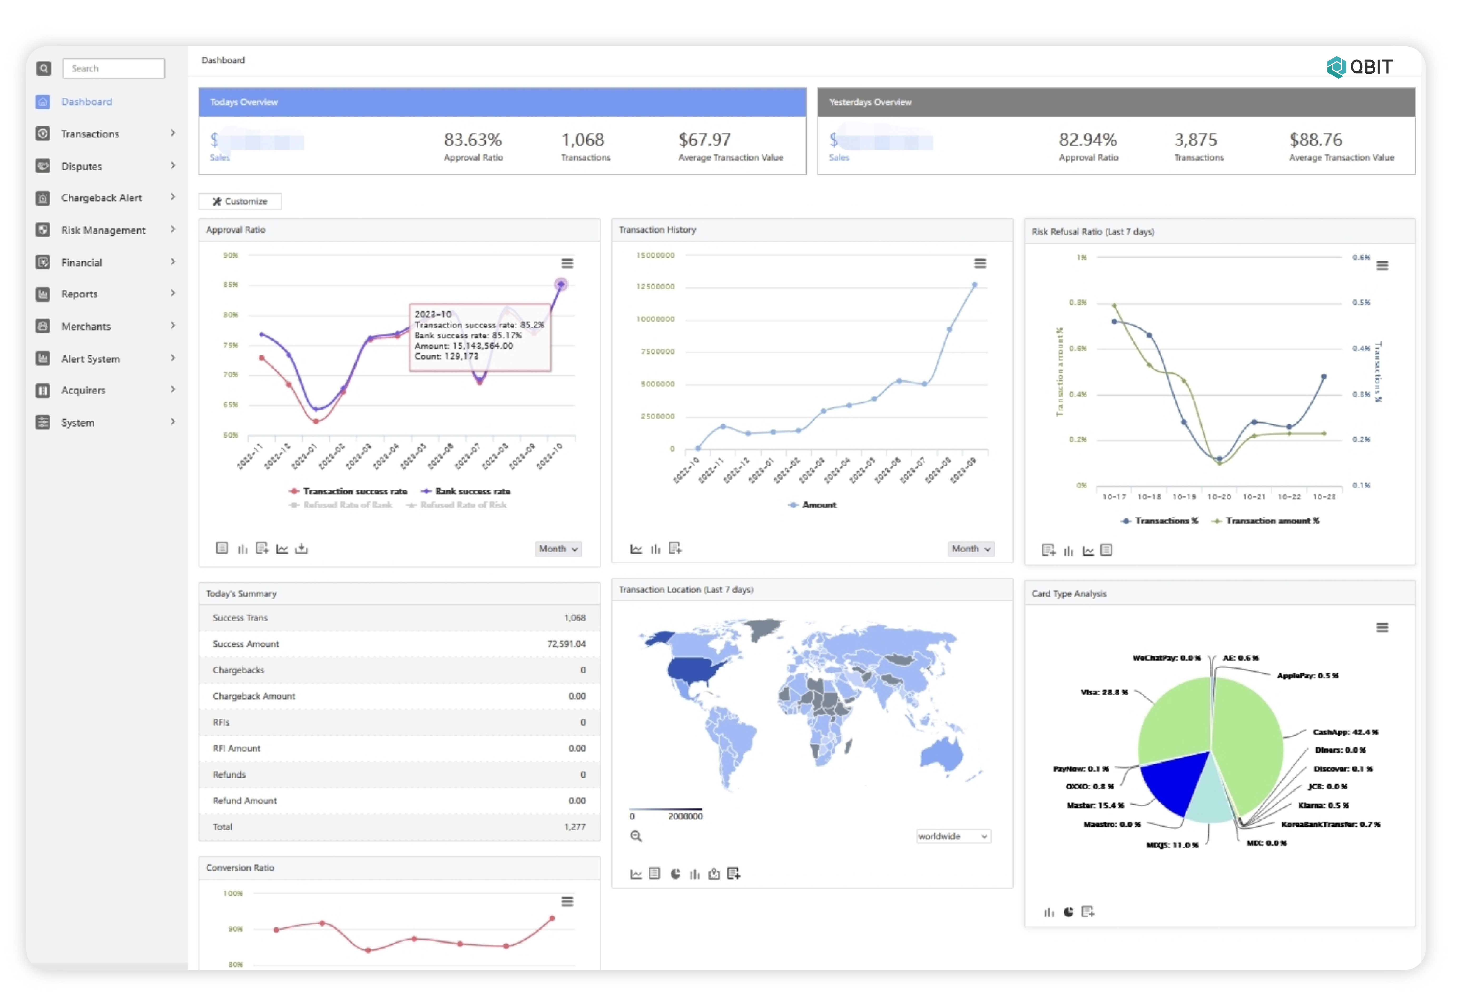
Task: Switch Risk Refusal Ratio to line chart
Action: click(1088, 551)
